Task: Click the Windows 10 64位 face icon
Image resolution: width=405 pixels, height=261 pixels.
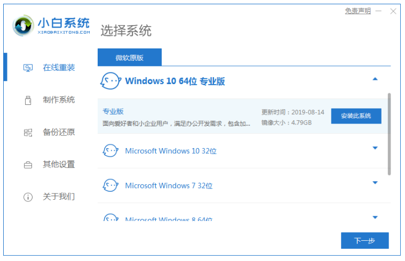Action: coord(110,81)
